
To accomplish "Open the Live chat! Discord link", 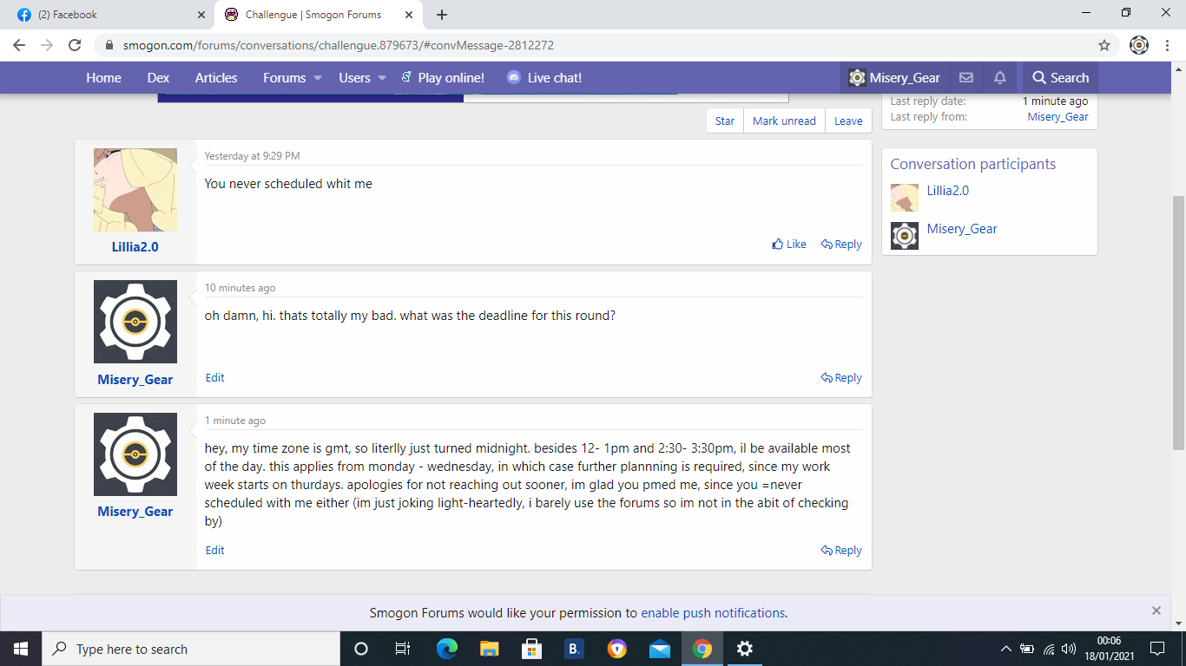I will [544, 78].
